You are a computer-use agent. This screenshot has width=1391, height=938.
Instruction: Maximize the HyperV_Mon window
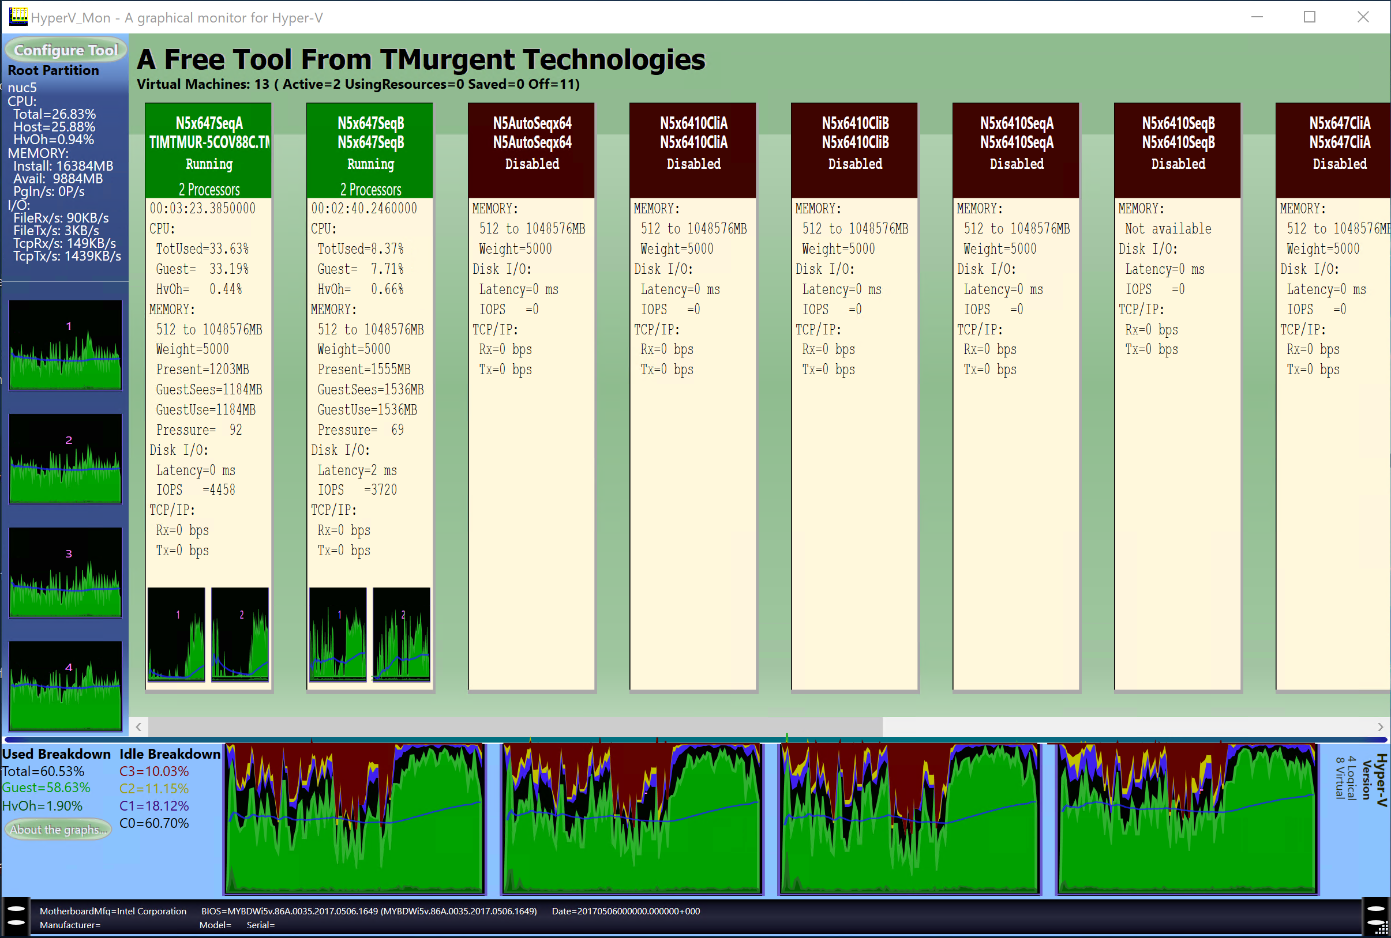1309,17
